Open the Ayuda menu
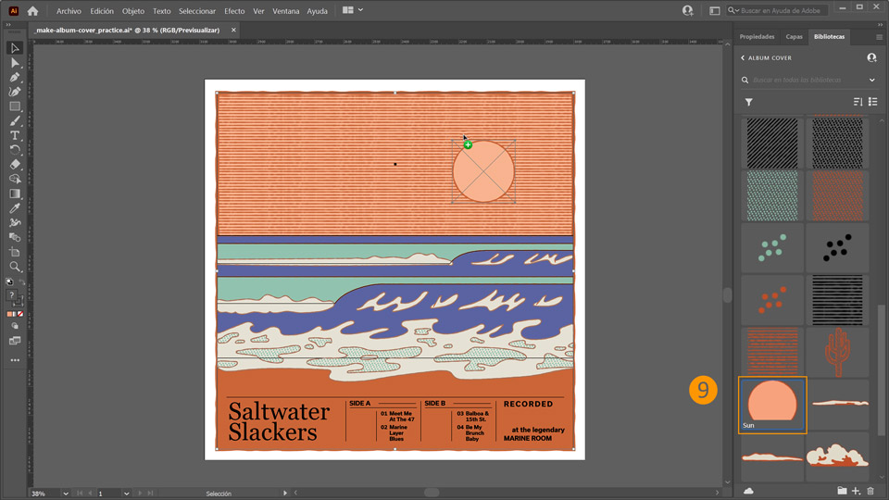The image size is (889, 500). [x=317, y=11]
